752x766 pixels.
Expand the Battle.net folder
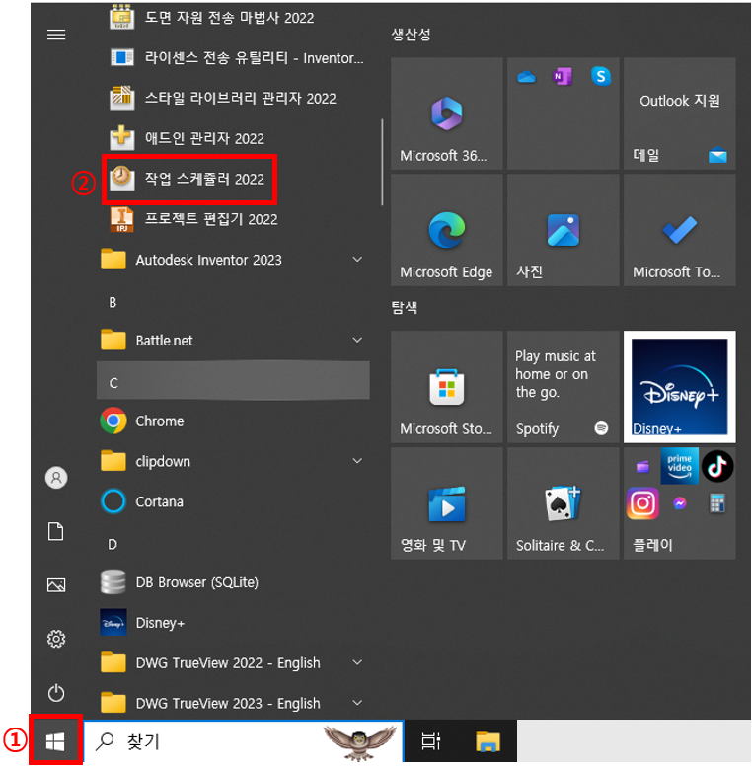[233, 340]
